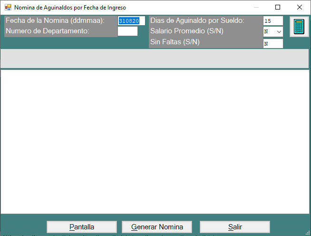Click the Numero de Departamento input box

click(x=127, y=31)
